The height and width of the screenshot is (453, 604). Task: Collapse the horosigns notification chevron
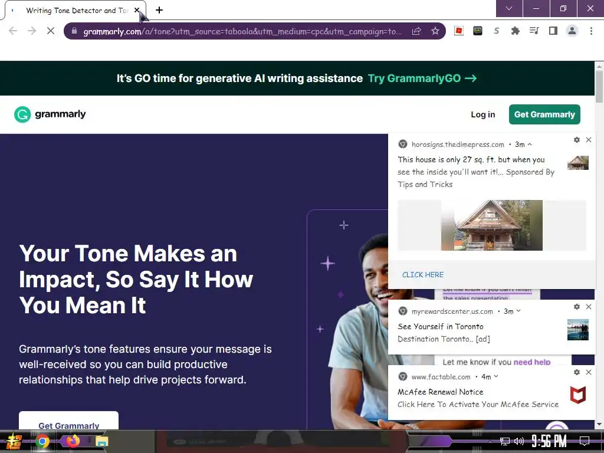(530, 145)
